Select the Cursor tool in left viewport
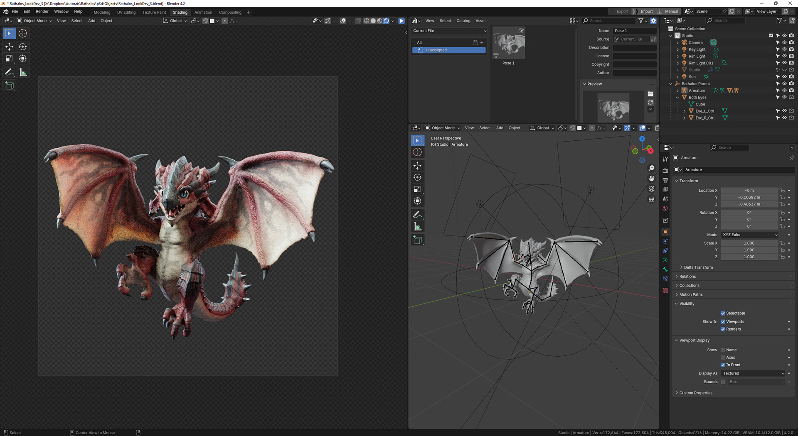798x436 pixels. pos(23,33)
